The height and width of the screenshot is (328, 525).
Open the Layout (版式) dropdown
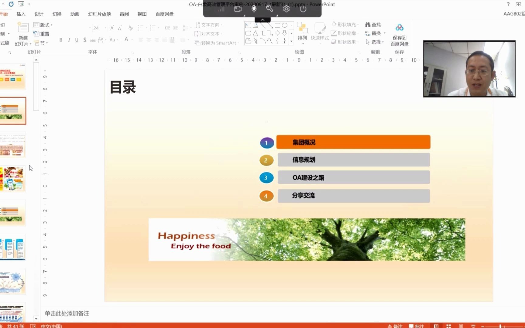[43, 25]
